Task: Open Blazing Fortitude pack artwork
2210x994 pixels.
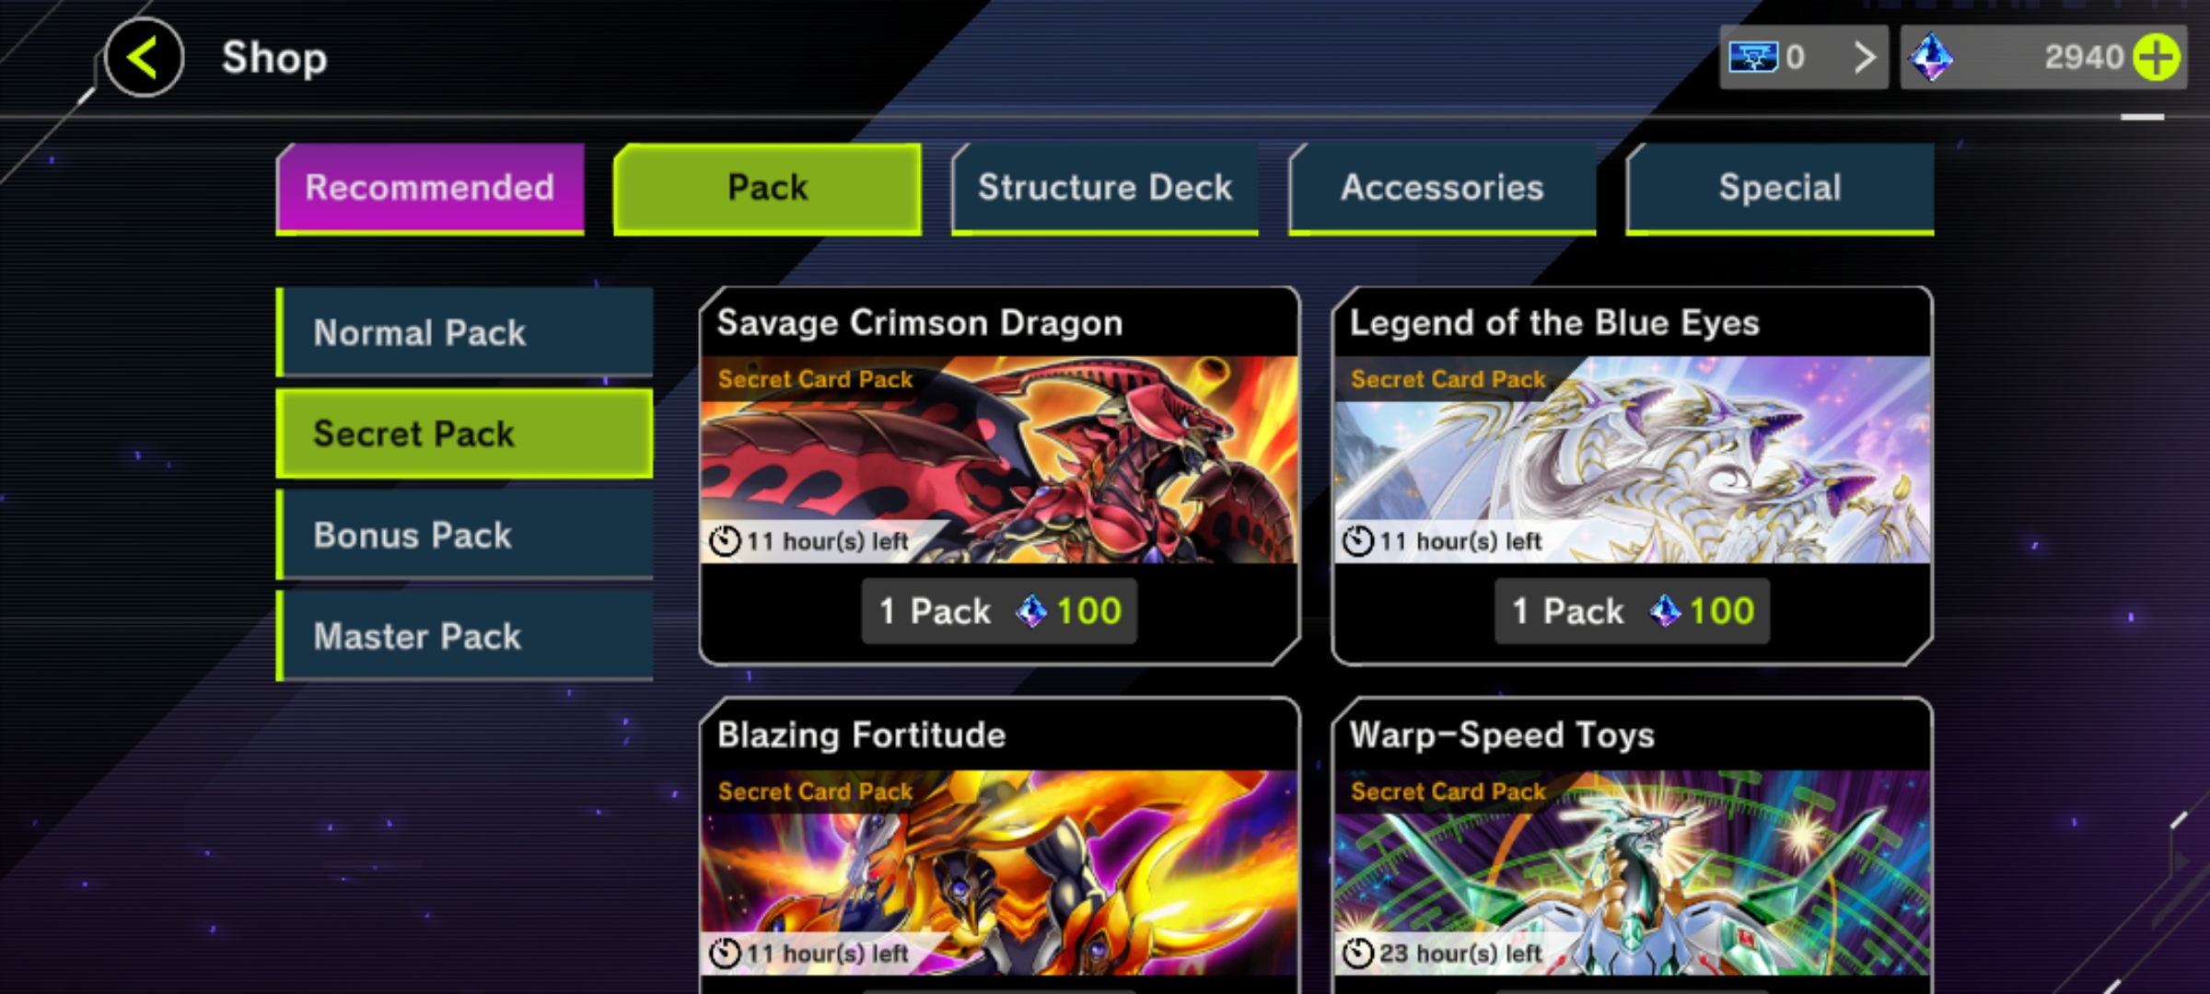Action: (x=999, y=873)
